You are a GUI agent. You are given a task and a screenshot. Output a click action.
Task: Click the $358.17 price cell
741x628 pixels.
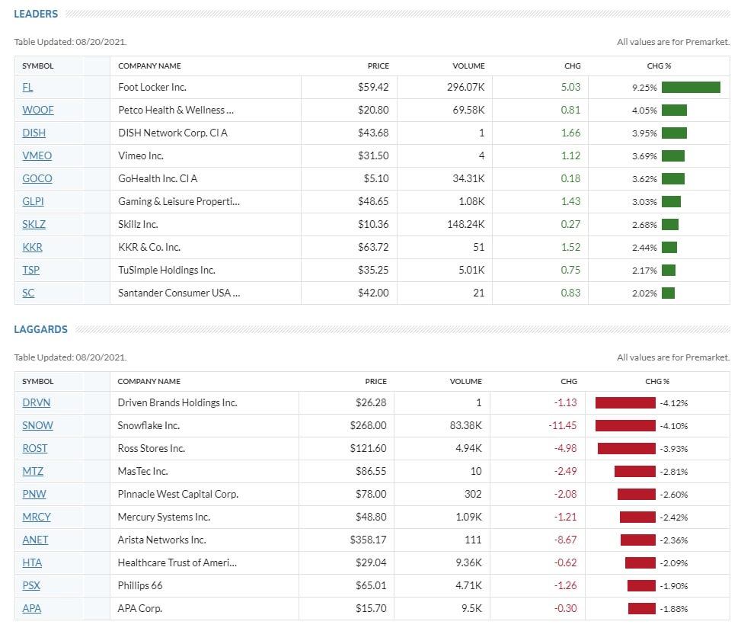click(368, 540)
